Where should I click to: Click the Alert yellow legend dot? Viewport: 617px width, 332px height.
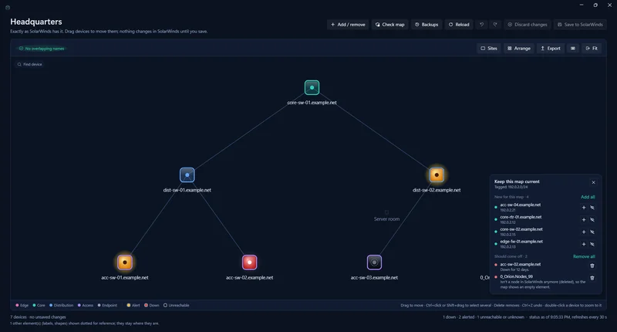(x=129, y=305)
